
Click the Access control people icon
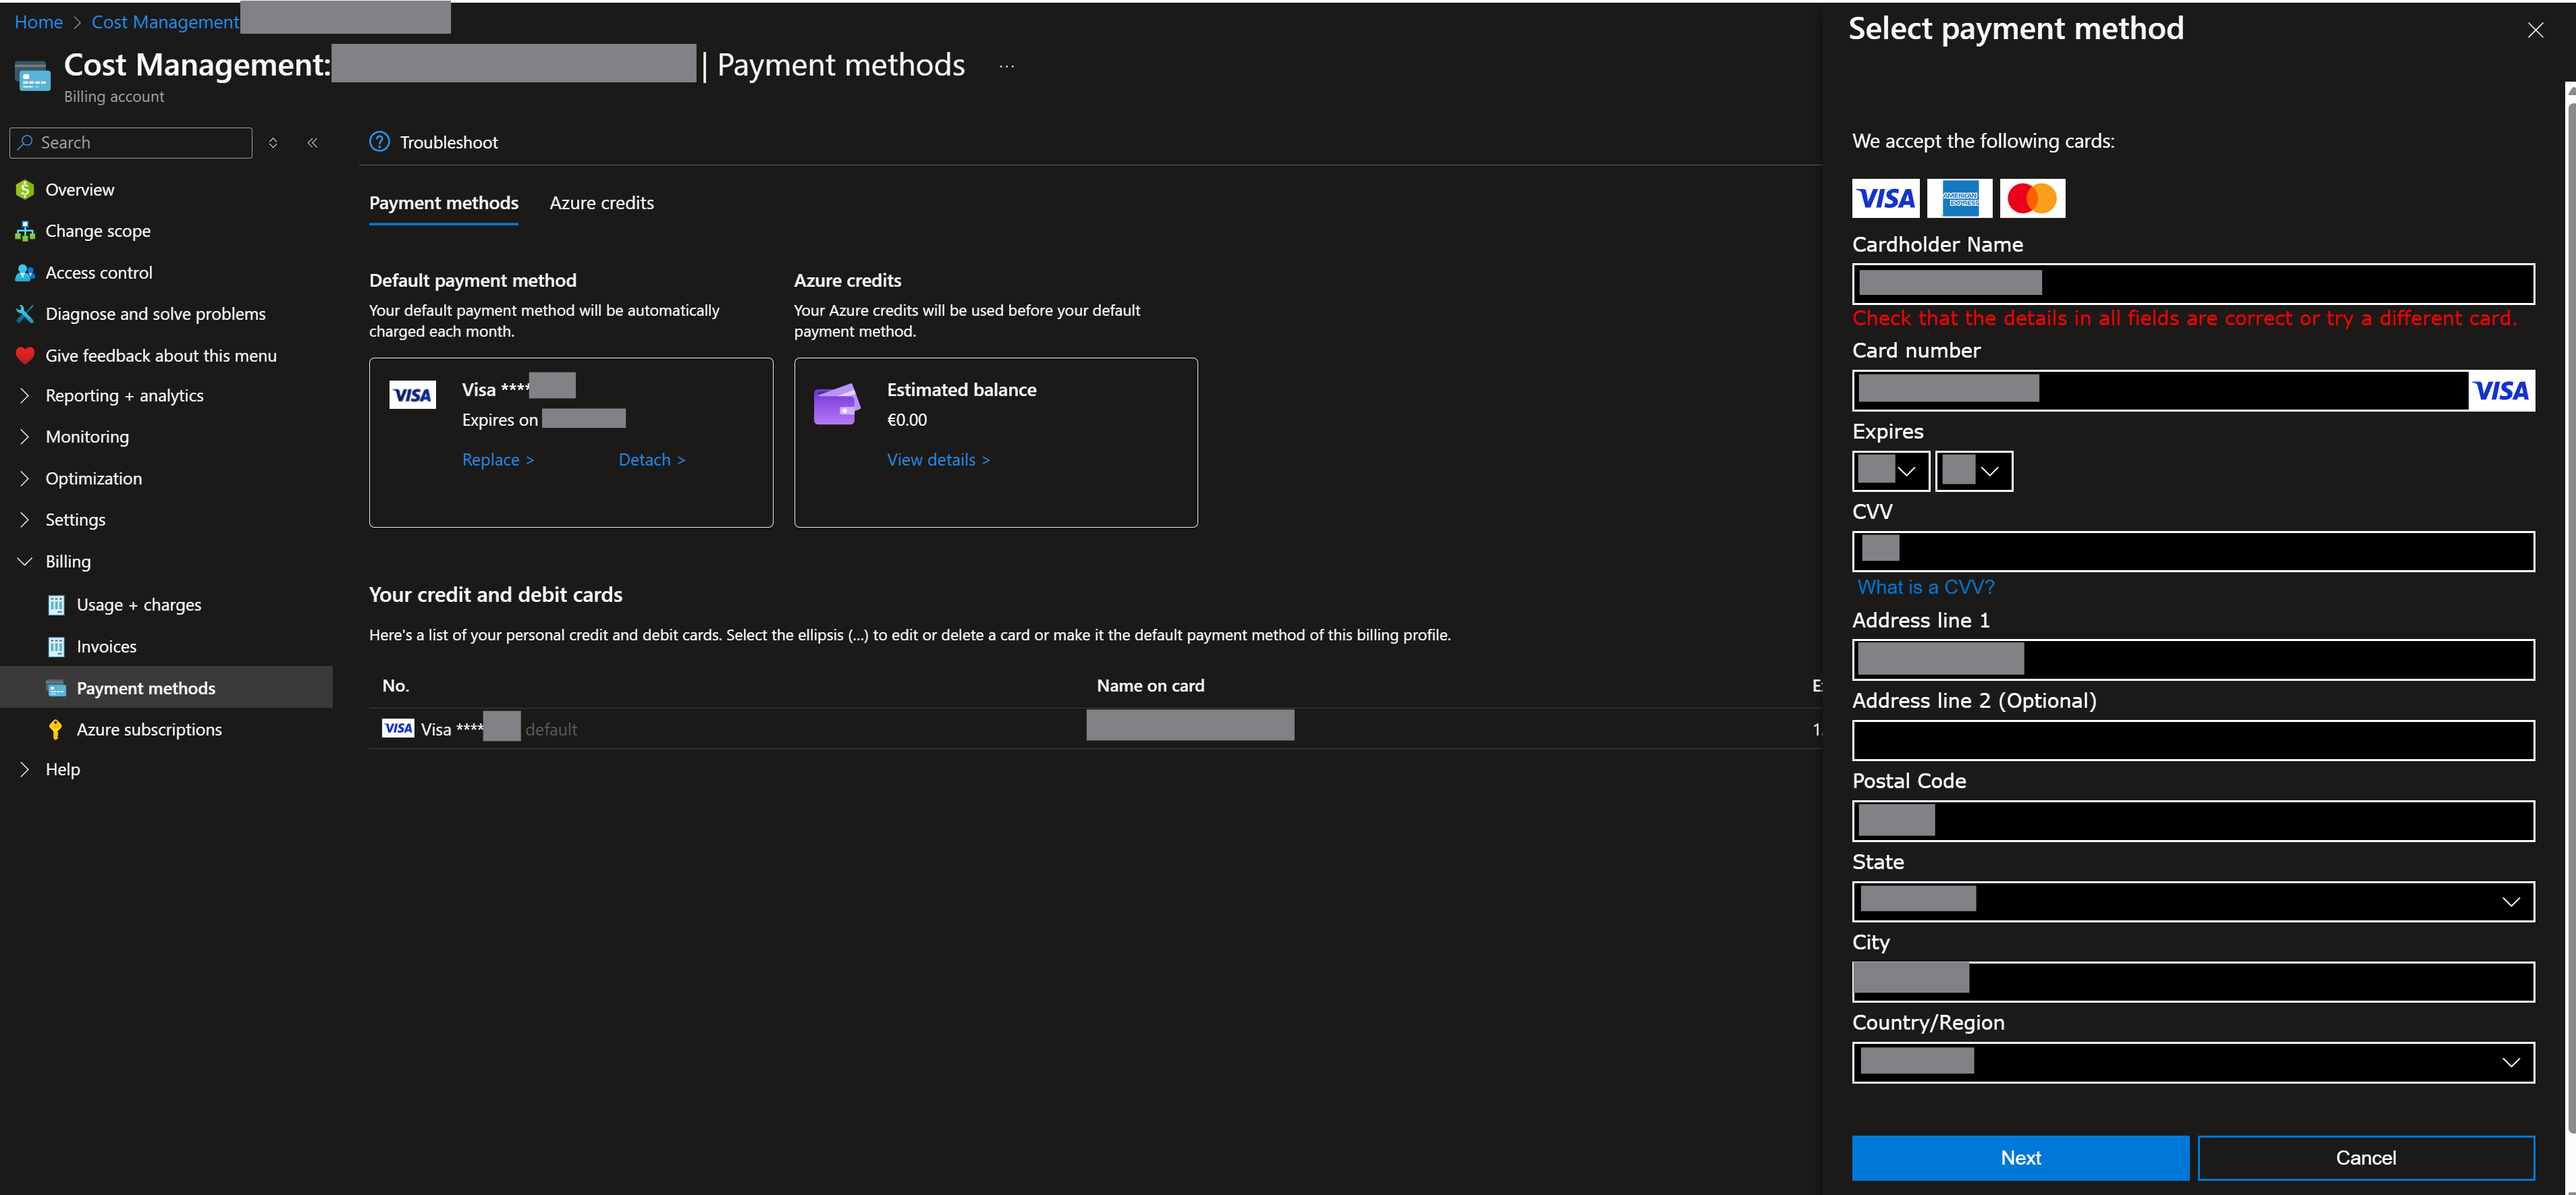coord(25,273)
